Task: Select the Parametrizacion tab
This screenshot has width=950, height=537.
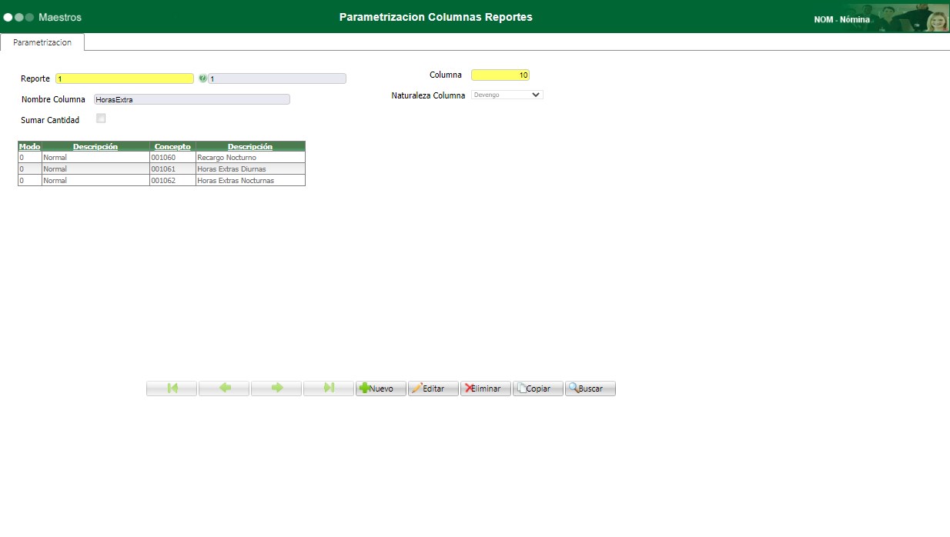Action: [42, 42]
